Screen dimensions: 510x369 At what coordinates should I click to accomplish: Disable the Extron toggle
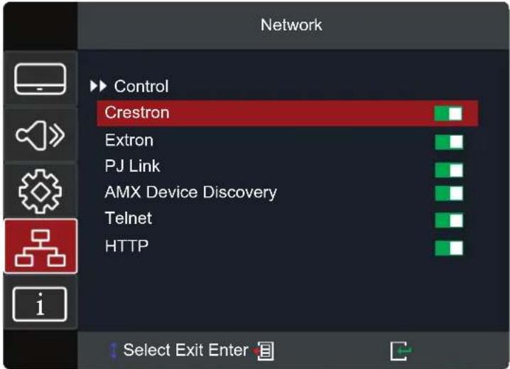[449, 142]
